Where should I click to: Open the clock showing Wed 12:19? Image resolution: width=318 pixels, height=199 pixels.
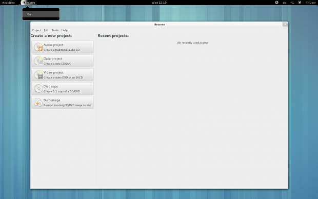(x=159, y=3)
